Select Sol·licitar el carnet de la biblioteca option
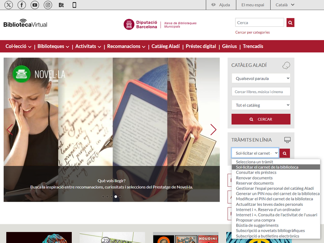 276,167
